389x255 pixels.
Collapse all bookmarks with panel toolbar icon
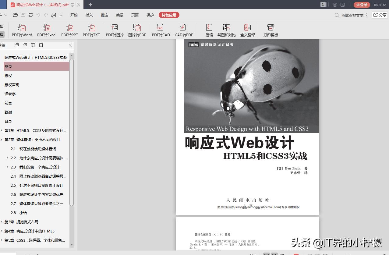(x=25, y=45)
